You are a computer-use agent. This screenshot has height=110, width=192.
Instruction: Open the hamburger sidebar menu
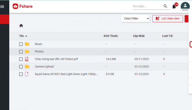pyautogui.click(x=2, y=7)
